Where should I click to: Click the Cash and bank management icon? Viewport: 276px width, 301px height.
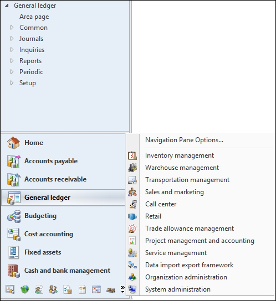point(13,271)
